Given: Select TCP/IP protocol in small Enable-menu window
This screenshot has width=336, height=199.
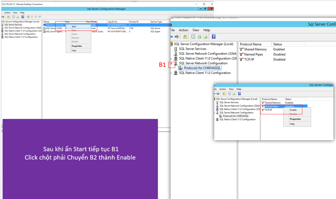Looking at the screenshot, I should click(x=268, y=110).
